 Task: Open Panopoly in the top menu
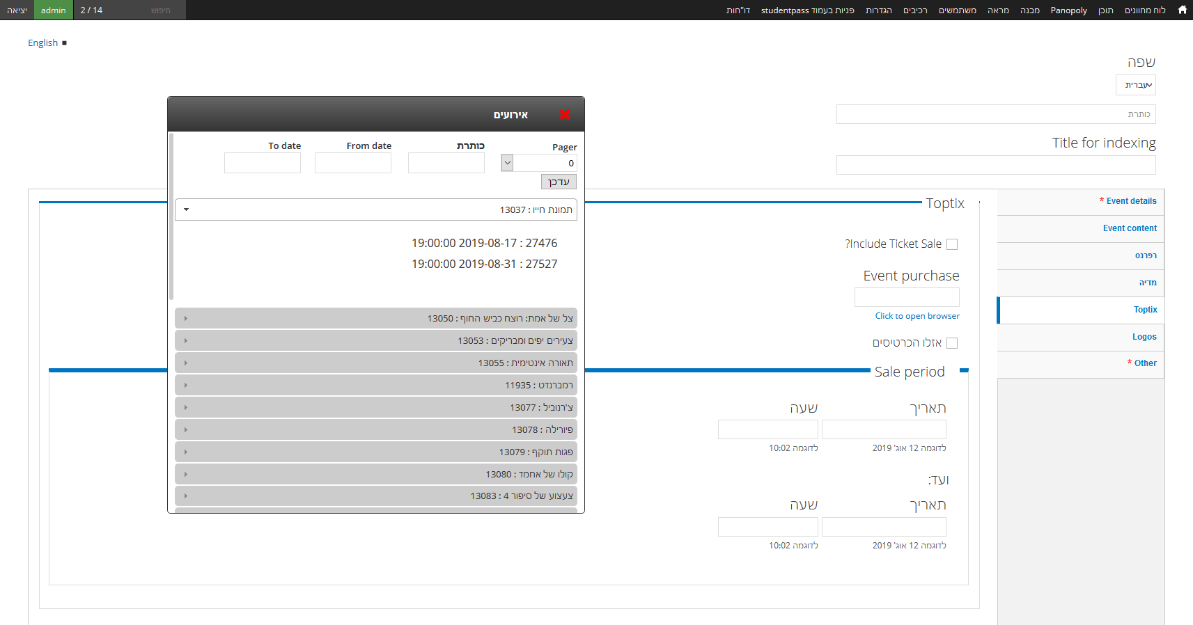[x=1068, y=10]
